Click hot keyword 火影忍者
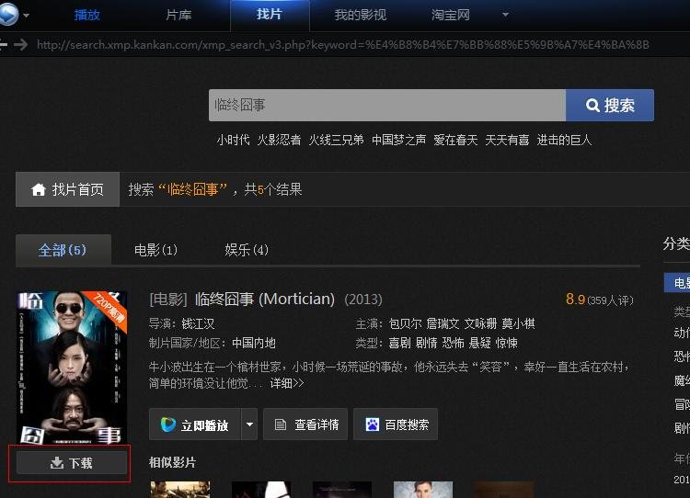Viewport: 690px width, 498px height. (279, 140)
